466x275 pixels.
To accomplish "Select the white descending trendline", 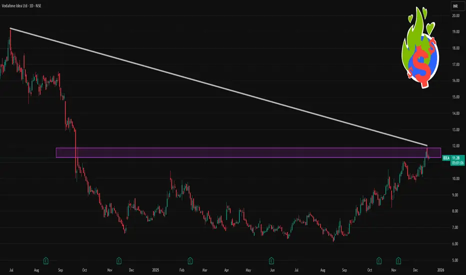I will pyautogui.click(x=218, y=86).
